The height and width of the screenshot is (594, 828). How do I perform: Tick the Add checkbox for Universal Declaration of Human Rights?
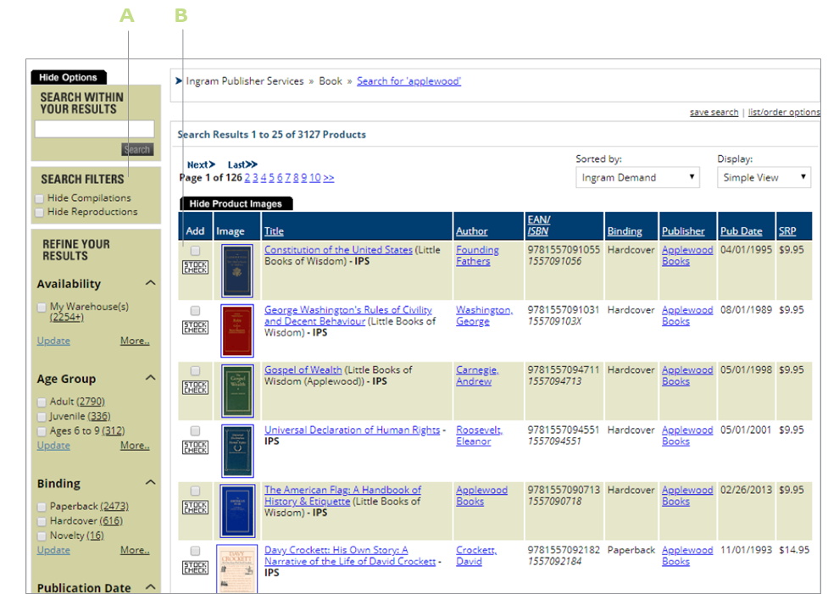click(196, 430)
